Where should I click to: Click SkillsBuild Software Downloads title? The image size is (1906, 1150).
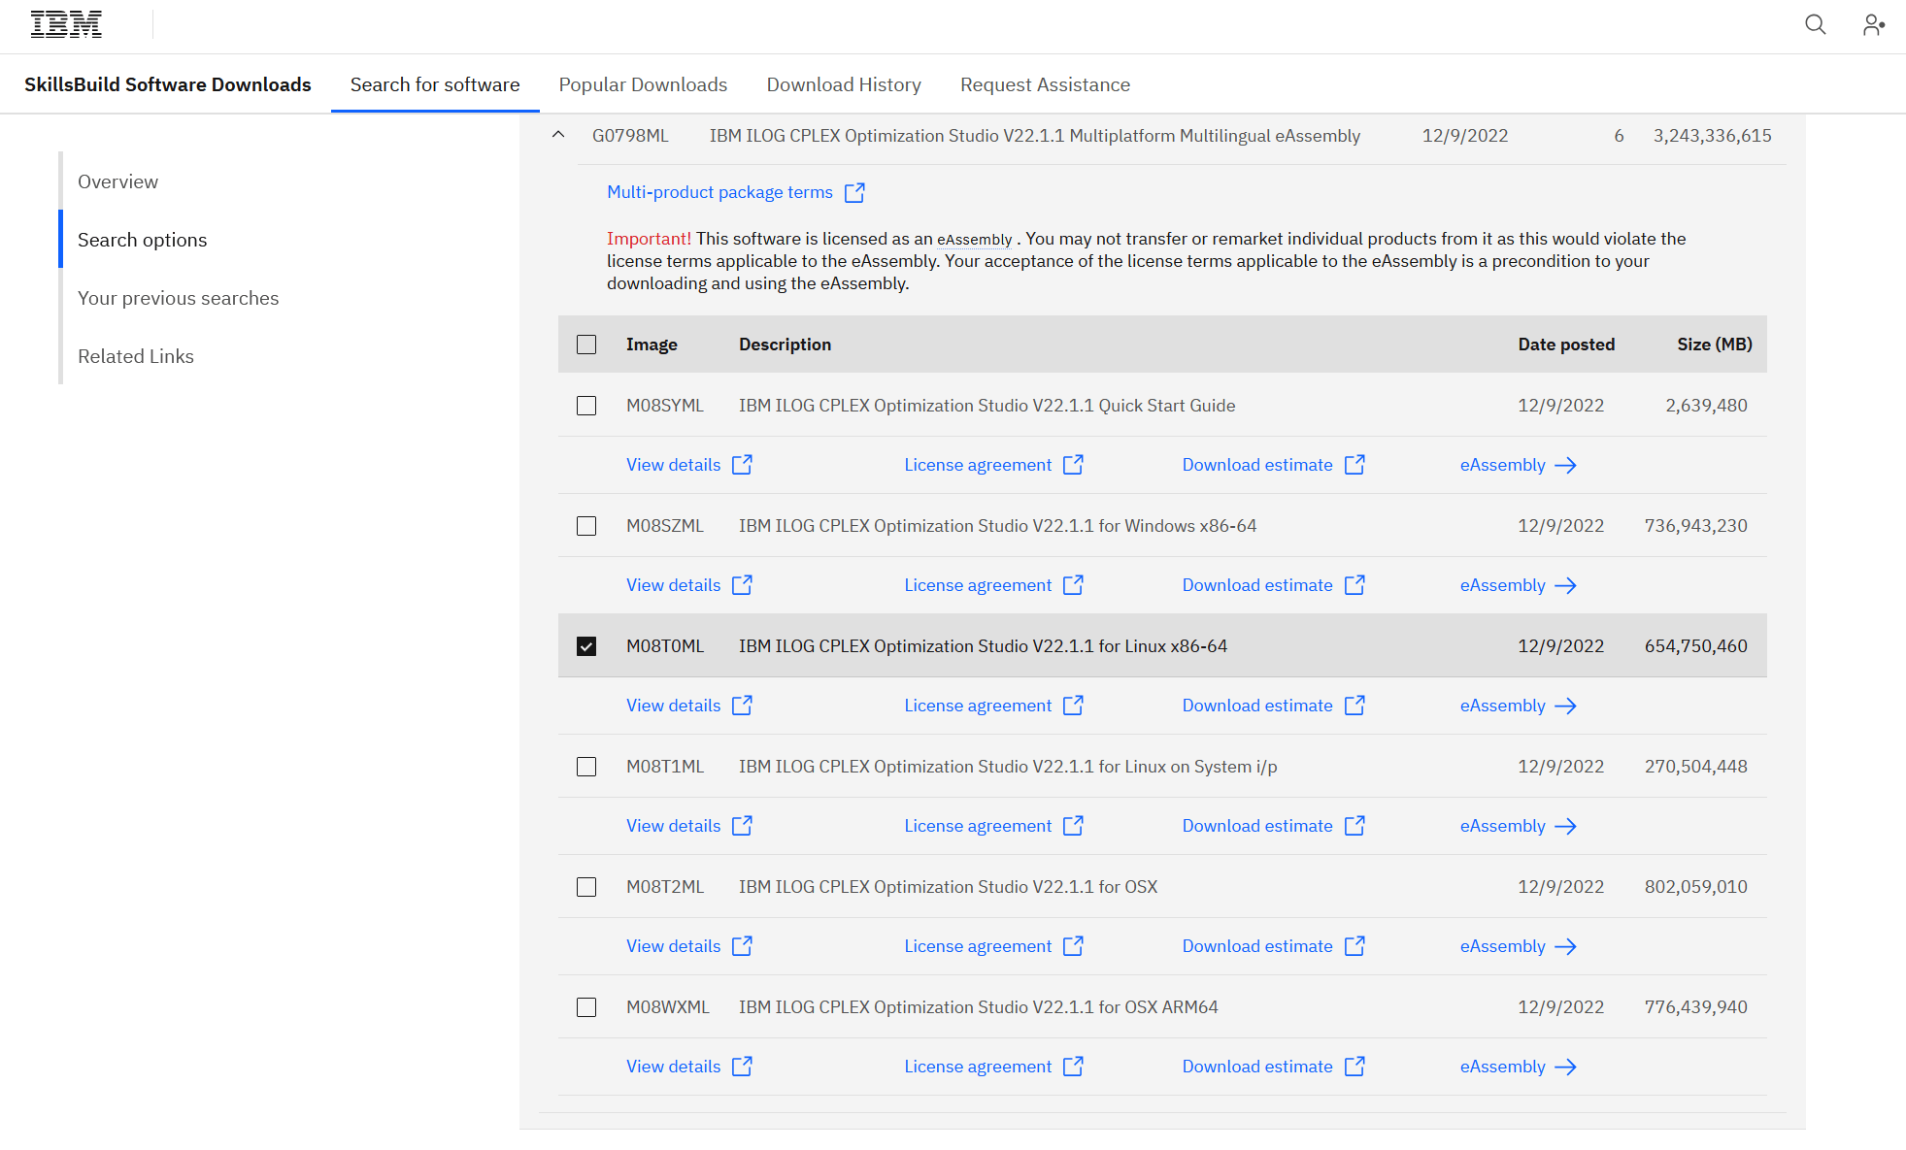point(167,84)
